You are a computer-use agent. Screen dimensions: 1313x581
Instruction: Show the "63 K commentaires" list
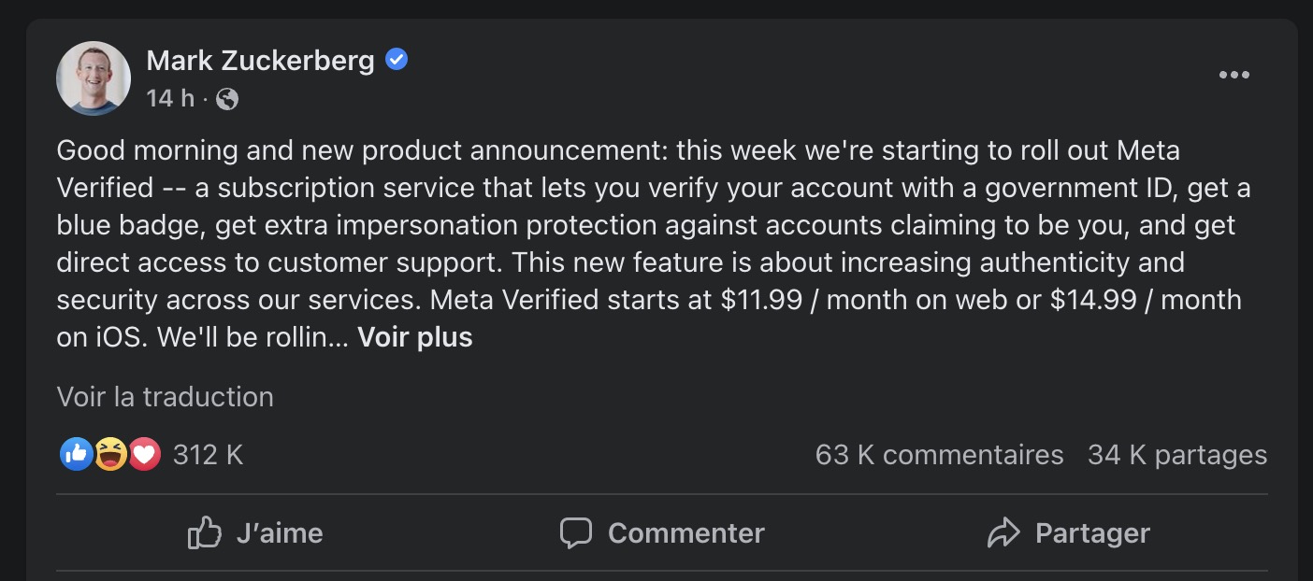[939, 455]
